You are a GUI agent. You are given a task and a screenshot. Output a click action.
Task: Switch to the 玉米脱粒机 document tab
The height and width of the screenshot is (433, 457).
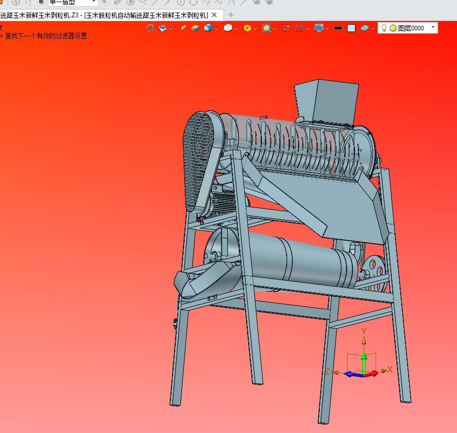104,15
